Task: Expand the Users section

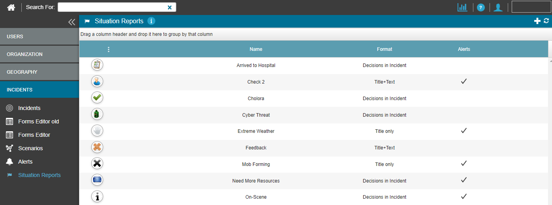Action: click(40, 37)
